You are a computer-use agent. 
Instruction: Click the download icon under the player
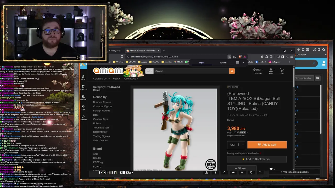pos(215,172)
